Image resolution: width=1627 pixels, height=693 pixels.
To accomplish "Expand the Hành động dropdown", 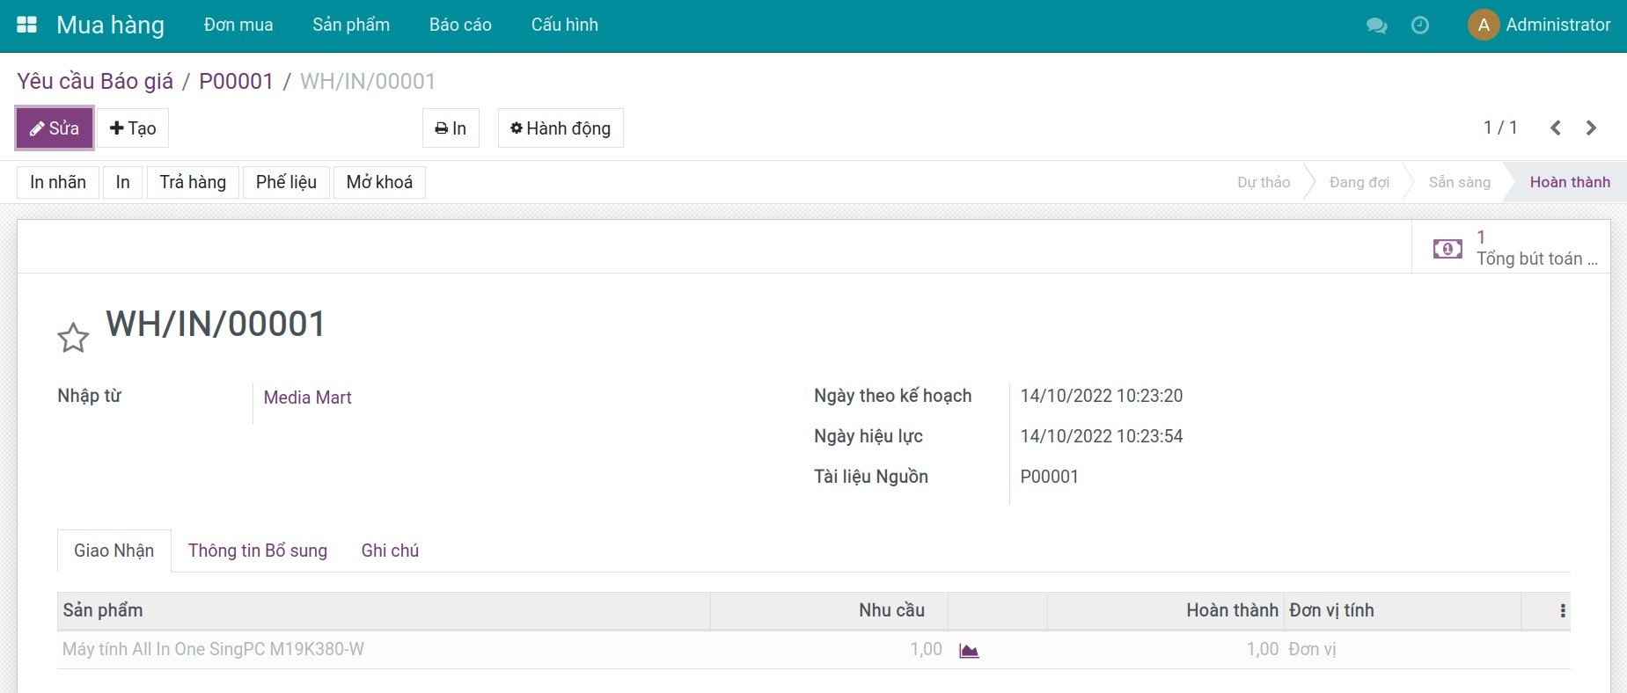I will click(x=561, y=128).
